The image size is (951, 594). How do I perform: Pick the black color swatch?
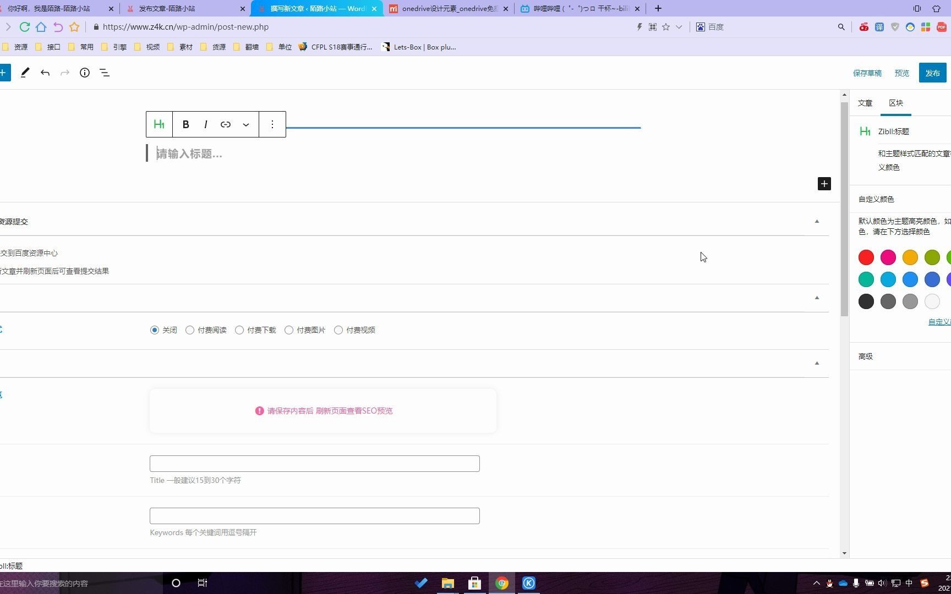click(866, 301)
